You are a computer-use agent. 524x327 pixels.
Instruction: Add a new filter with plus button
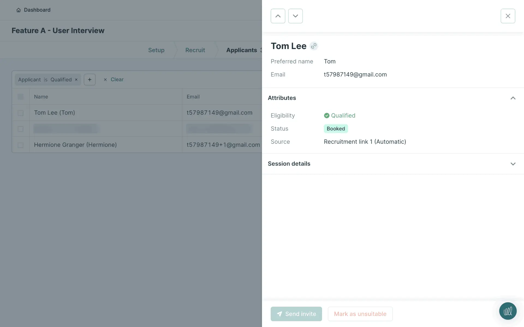click(90, 80)
